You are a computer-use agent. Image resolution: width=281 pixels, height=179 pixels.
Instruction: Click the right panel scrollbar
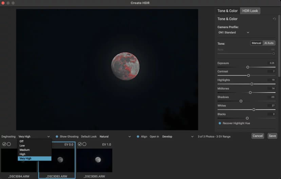(x=279, y=46)
